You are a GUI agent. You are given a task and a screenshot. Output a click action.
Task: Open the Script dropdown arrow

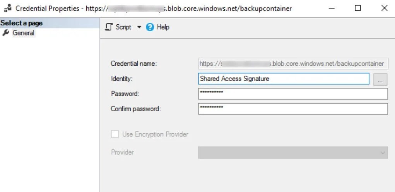point(139,27)
